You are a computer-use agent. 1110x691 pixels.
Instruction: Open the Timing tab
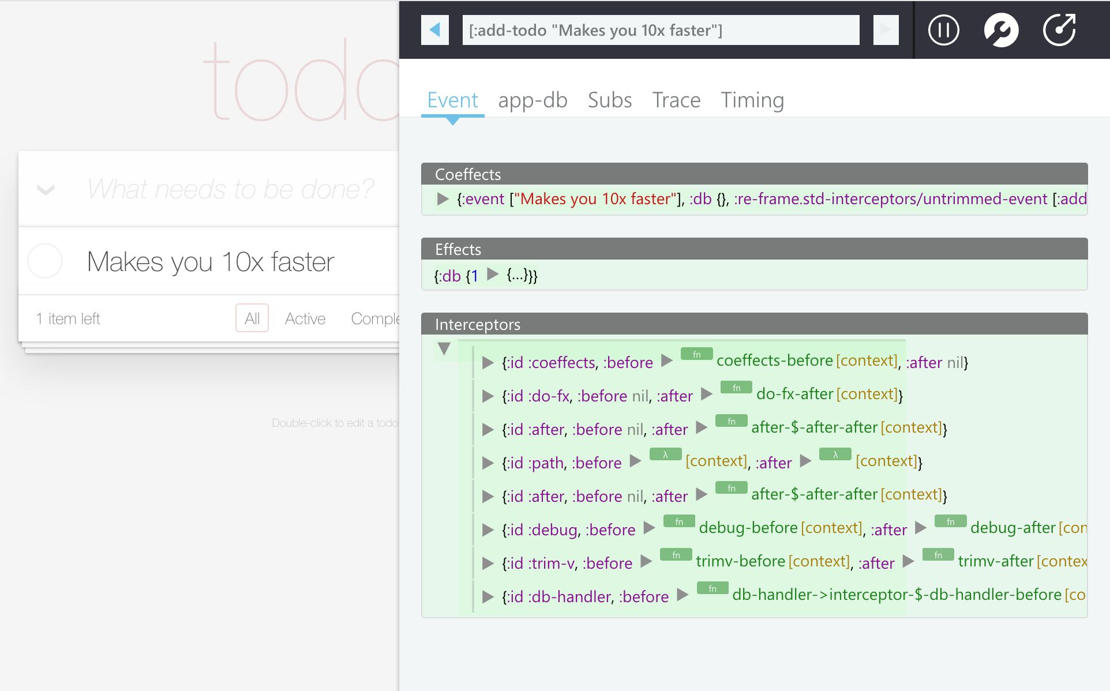point(752,100)
